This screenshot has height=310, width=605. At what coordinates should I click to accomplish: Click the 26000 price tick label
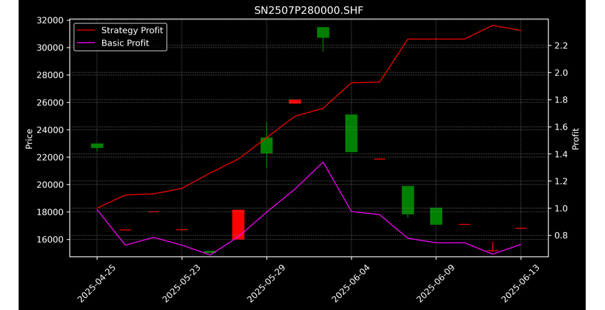[50, 103]
